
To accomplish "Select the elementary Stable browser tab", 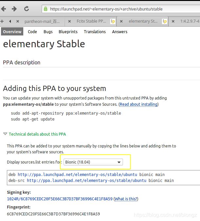I will pyautogui.click(x=143, y=21).
